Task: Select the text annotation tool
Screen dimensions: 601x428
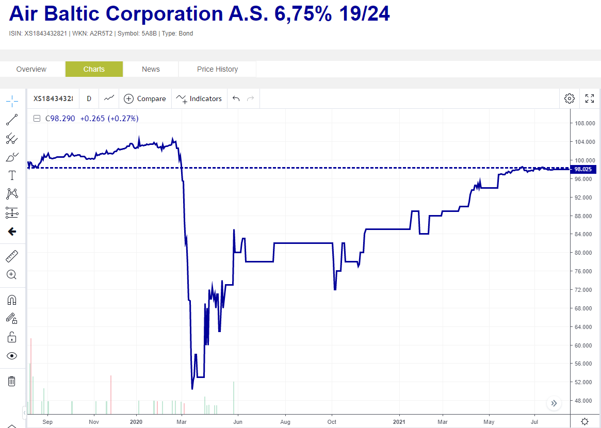Action: click(12, 175)
